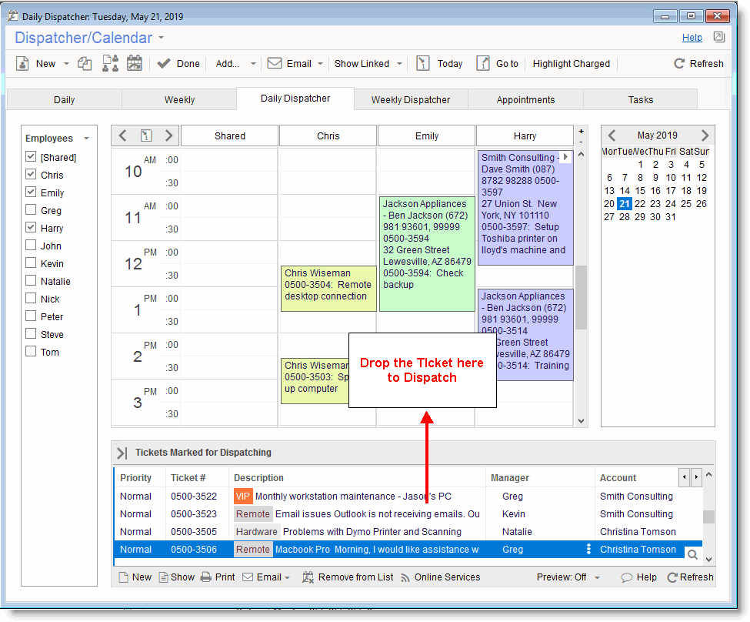Click Remove from List icon
This screenshot has height=622, width=750.
pyautogui.click(x=308, y=577)
